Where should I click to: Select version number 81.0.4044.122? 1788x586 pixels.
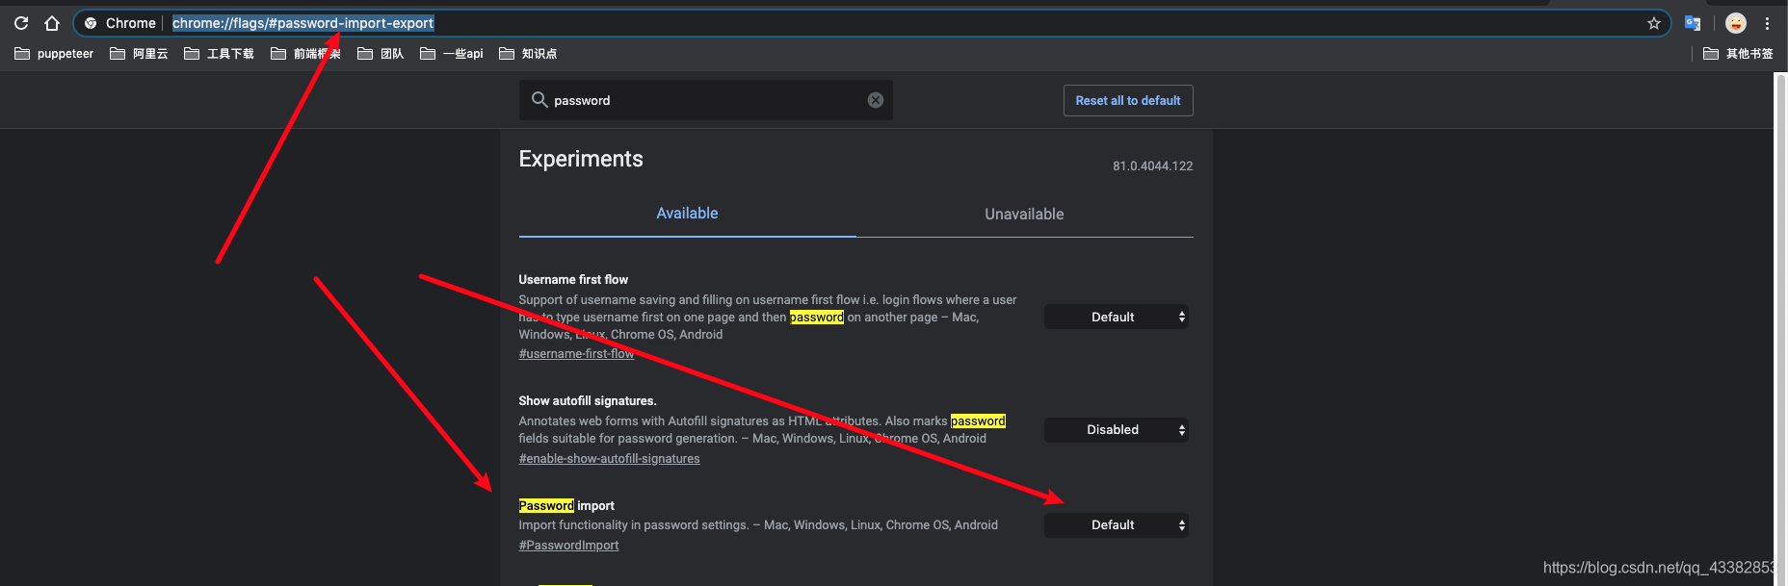1152,166
